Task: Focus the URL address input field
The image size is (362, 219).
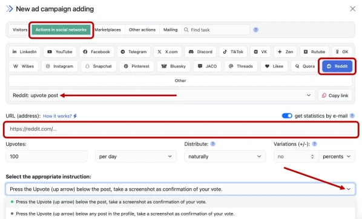Action: [x=181, y=129]
